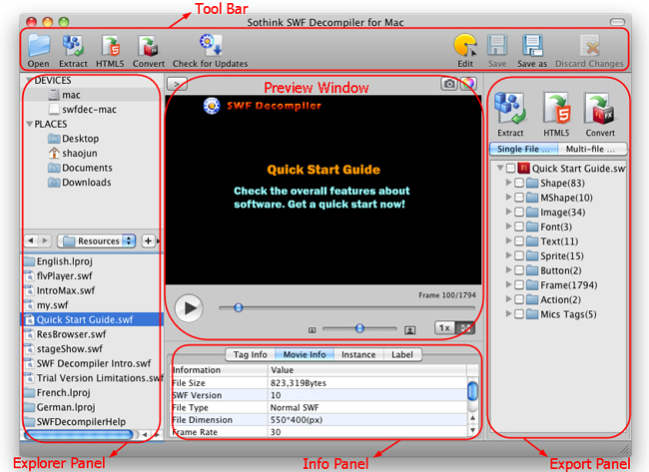Click Convert icon in the Export Panel
The image size is (649, 472).
pos(600,109)
